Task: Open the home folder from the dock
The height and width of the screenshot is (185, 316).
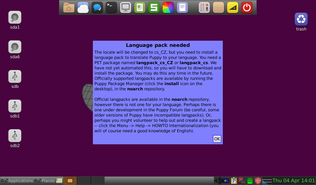Action: coord(69,7)
